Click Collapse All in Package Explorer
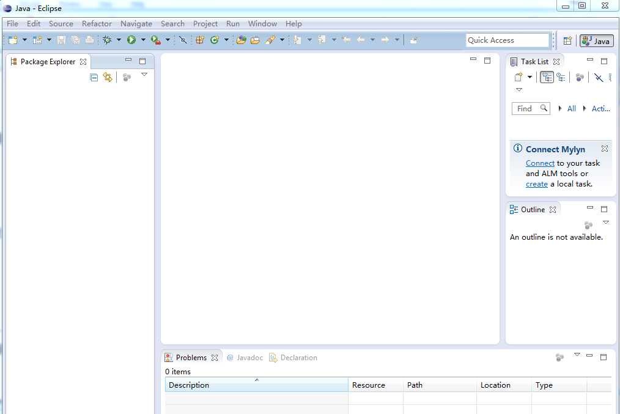Image resolution: width=620 pixels, height=414 pixels. click(x=94, y=77)
